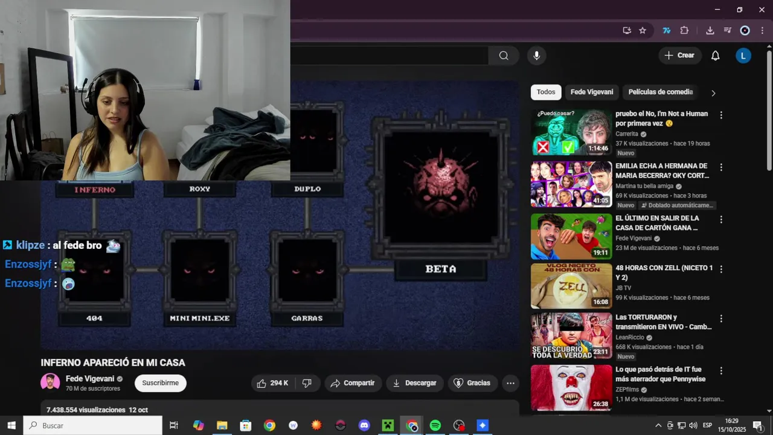Viewport: 773px width, 435px height.
Task: Open Copilot icon in taskbar
Action: click(198, 425)
